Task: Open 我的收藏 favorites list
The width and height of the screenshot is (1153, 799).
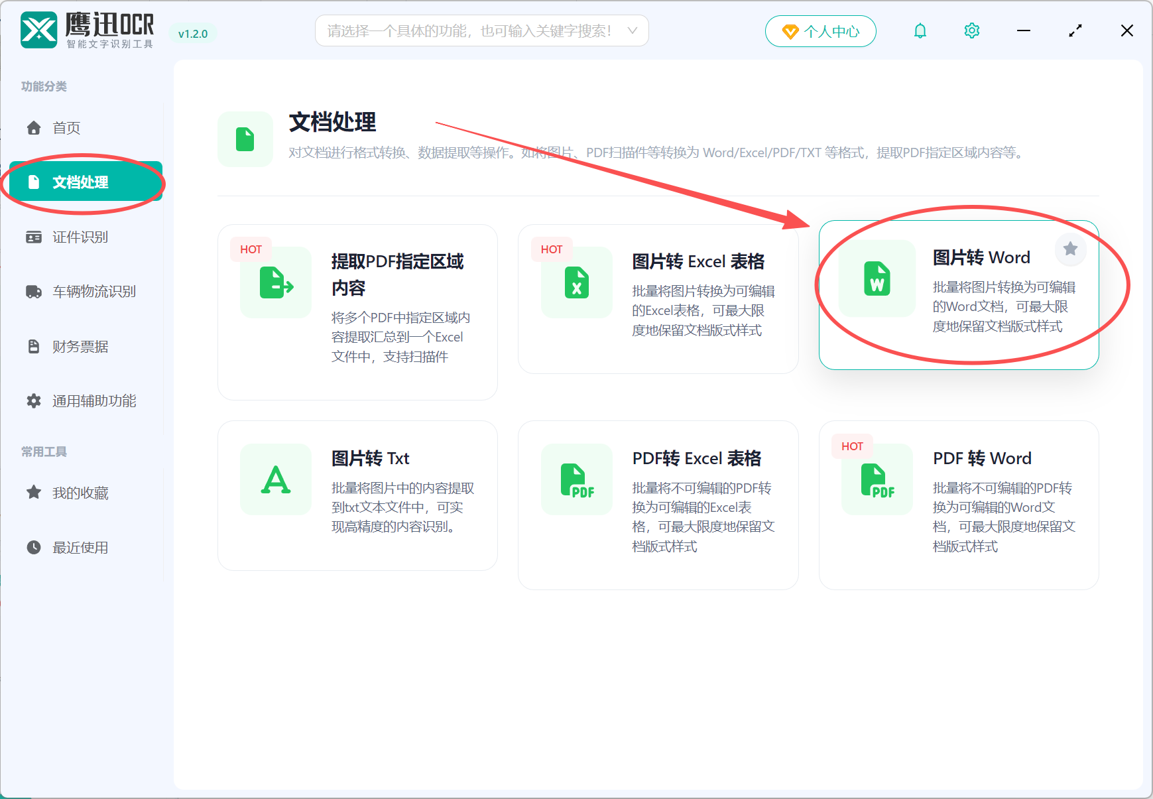Action: pyautogui.click(x=81, y=493)
